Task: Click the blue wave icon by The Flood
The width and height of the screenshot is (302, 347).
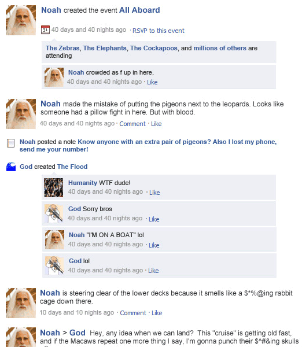Action: pyautogui.click(x=11, y=167)
